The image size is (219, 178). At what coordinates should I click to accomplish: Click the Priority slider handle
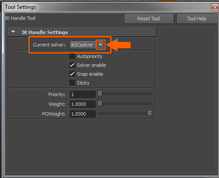pos(100,94)
